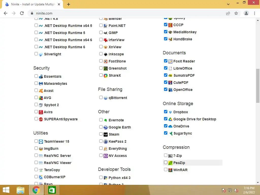The width and height of the screenshot is (260, 195).
Task: Enable the Essentials security checkbox
Action: point(36,76)
